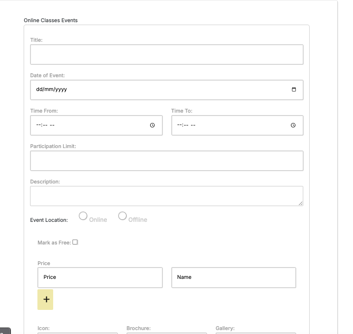Open the Date of Event calendar picker
The width and height of the screenshot is (353, 334).
(x=294, y=90)
